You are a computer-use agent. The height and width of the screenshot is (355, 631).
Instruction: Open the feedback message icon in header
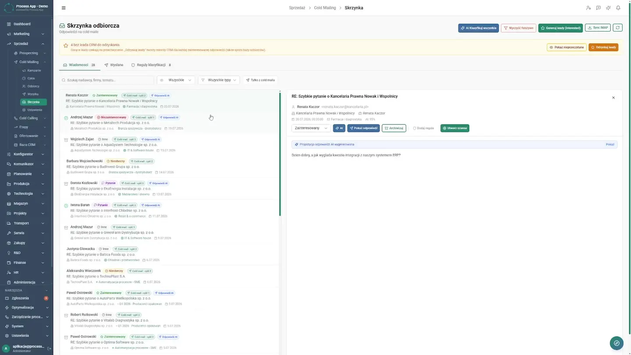[598, 8]
